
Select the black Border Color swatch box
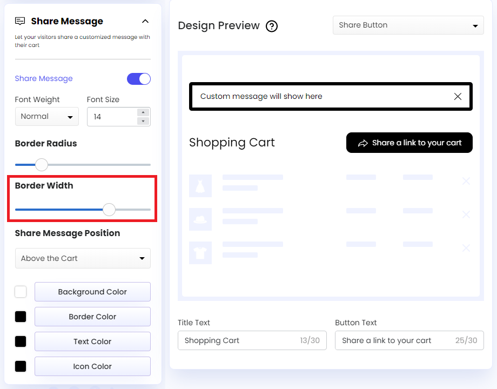[x=20, y=317]
